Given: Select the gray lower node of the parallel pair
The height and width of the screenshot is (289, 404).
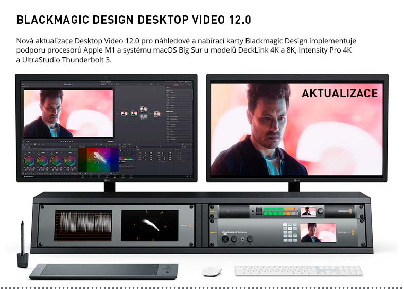Looking at the screenshot, I should coord(144,117).
